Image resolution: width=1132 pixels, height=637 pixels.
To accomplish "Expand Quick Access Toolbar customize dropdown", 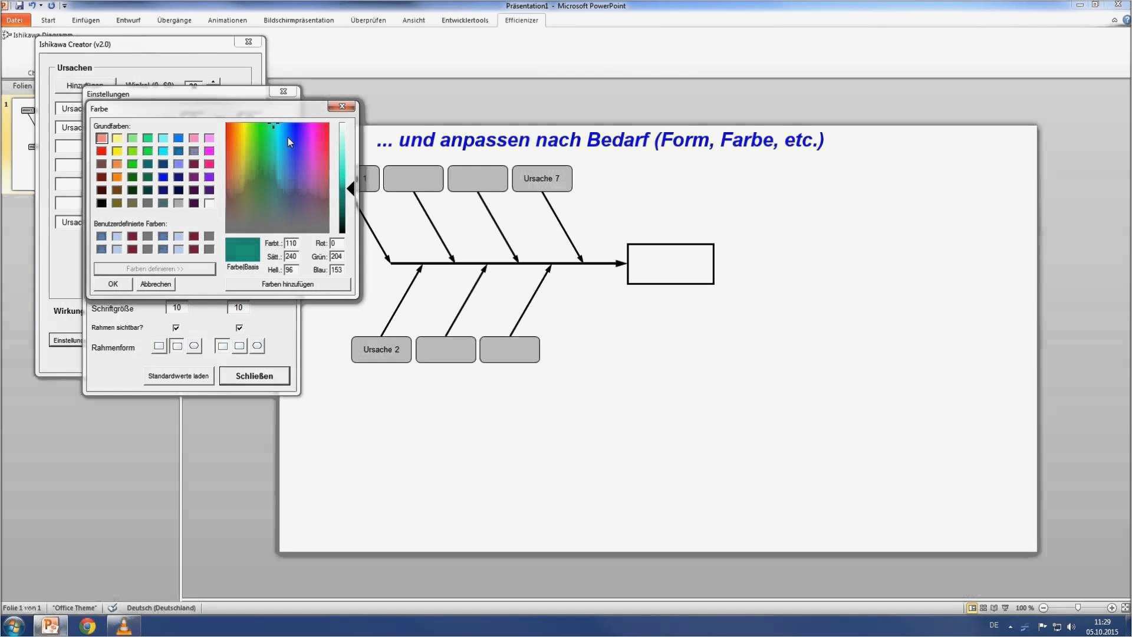I will pyautogui.click(x=65, y=6).
